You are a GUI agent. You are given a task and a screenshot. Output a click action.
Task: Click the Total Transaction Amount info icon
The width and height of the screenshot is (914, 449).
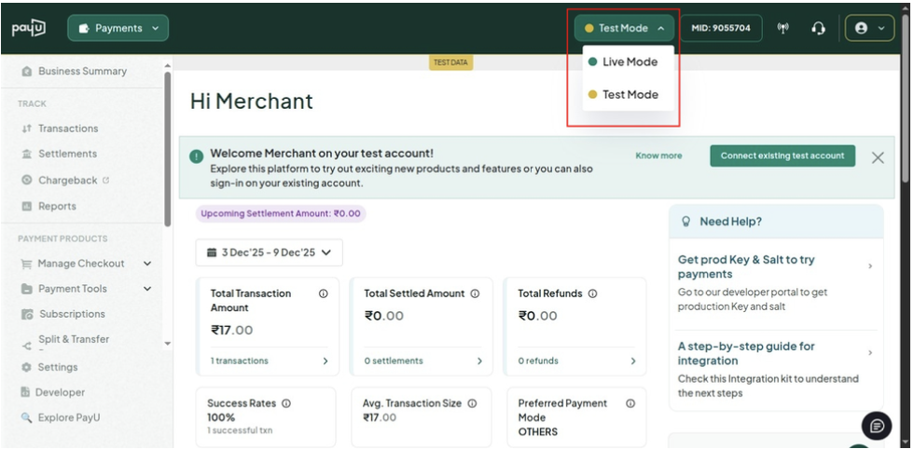[x=323, y=293]
